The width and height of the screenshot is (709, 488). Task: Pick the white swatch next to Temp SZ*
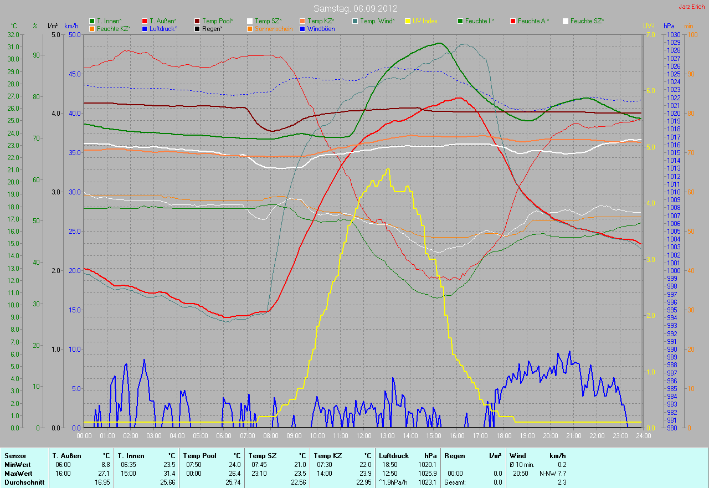250,21
